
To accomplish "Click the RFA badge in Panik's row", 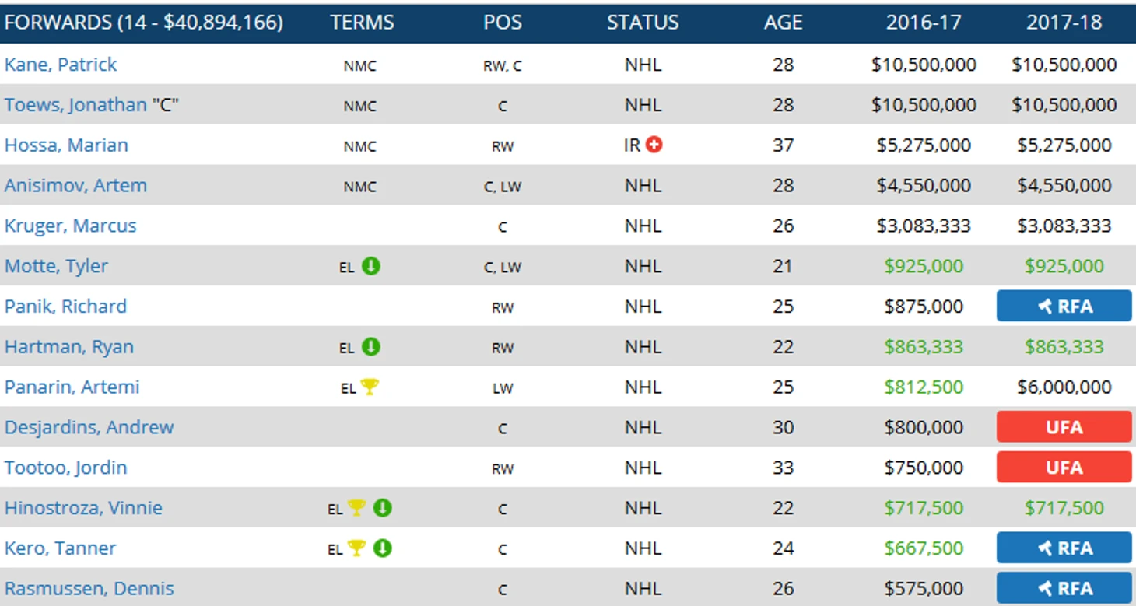I will tap(1064, 307).
